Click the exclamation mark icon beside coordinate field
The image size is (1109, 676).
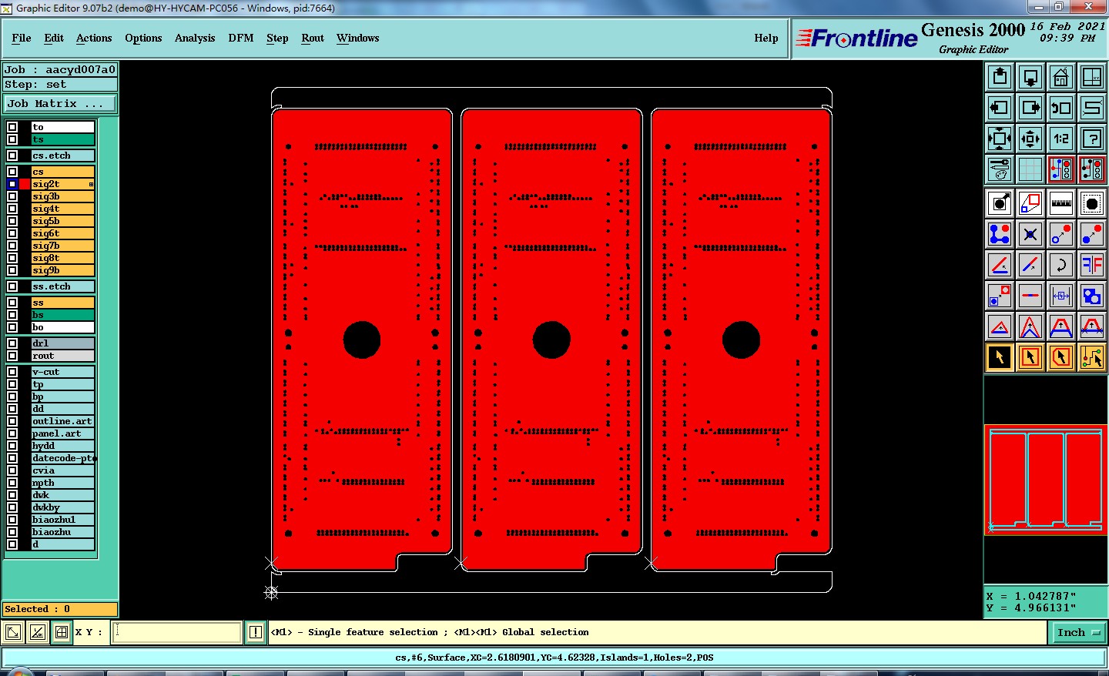pos(256,632)
